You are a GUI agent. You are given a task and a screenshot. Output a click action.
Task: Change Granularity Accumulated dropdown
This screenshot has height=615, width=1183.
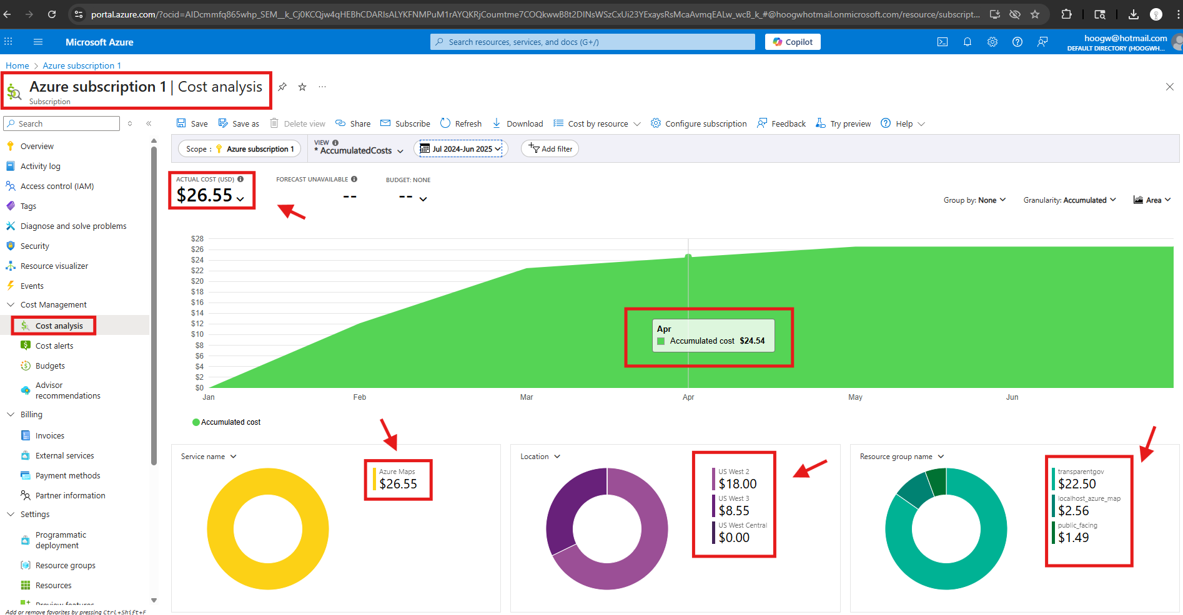click(x=1069, y=200)
